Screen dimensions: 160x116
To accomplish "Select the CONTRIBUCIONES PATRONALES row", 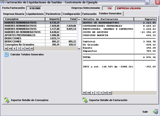I will click(119, 26).
